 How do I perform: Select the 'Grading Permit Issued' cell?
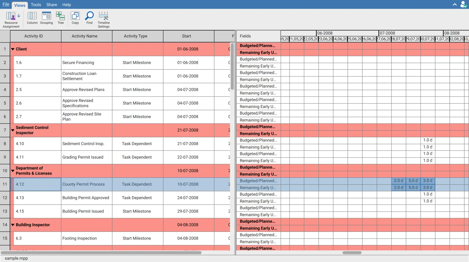(x=86, y=157)
